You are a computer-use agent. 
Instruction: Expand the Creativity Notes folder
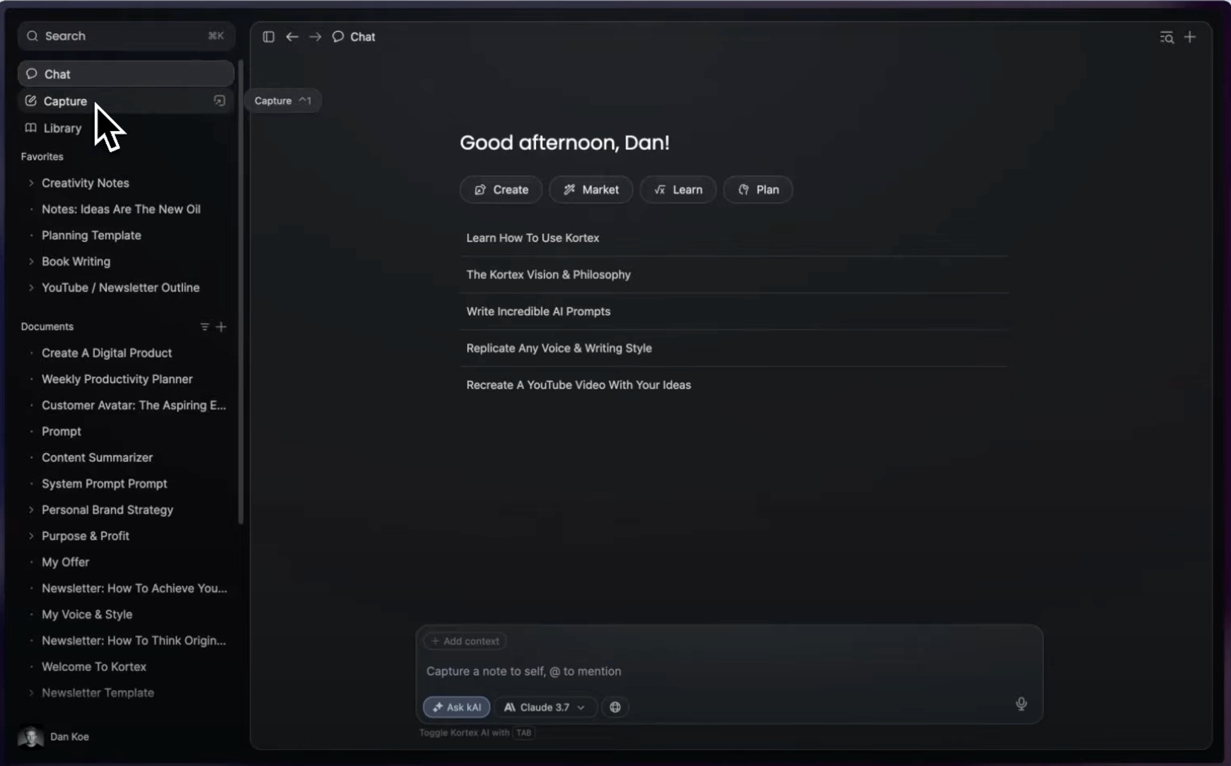tap(31, 183)
